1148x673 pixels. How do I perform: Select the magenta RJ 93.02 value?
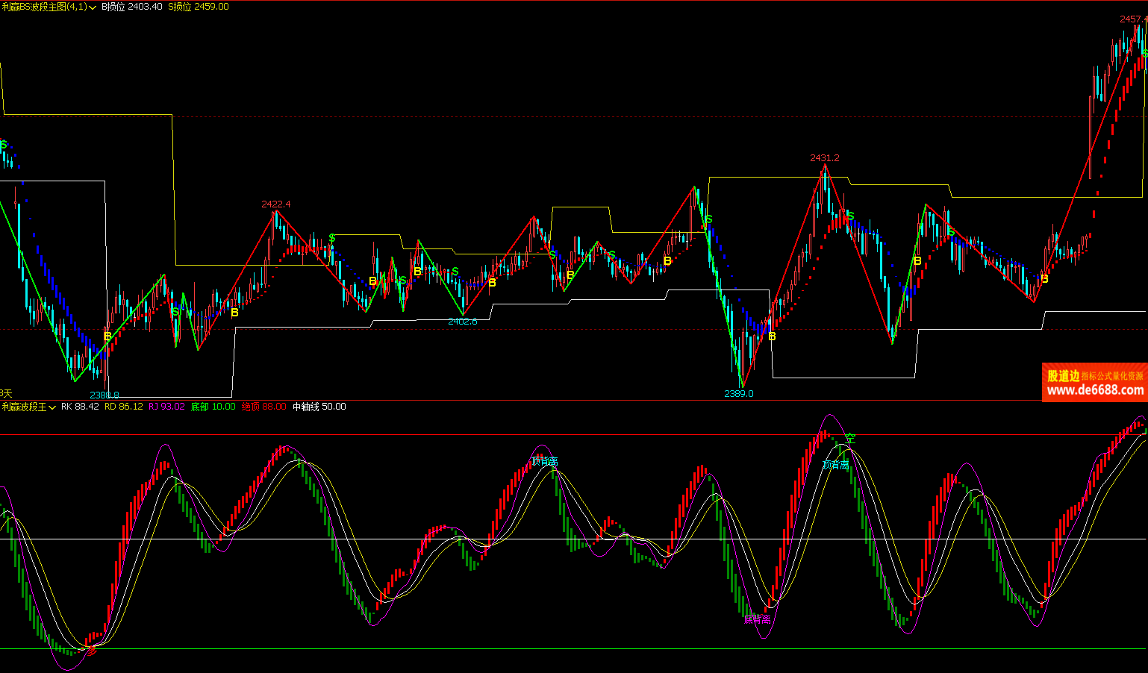tap(166, 407)
